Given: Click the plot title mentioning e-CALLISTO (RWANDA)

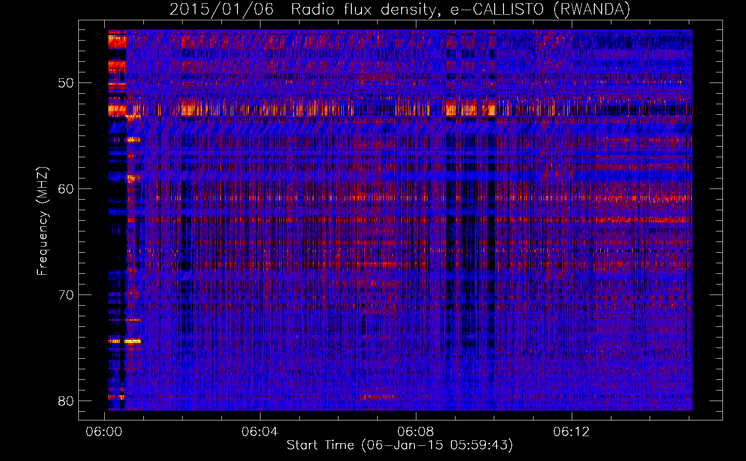Looking at the screenshot, I should pyautogui.click(x=400, y=9).
